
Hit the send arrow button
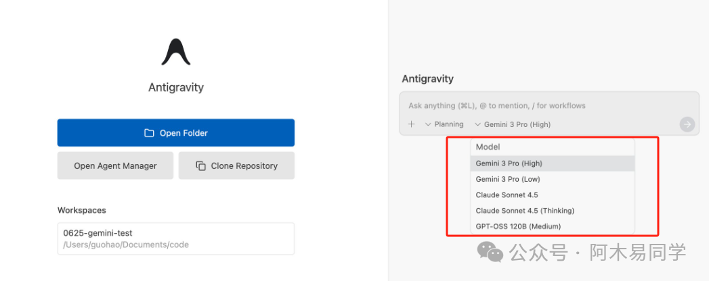click(687, 124)
